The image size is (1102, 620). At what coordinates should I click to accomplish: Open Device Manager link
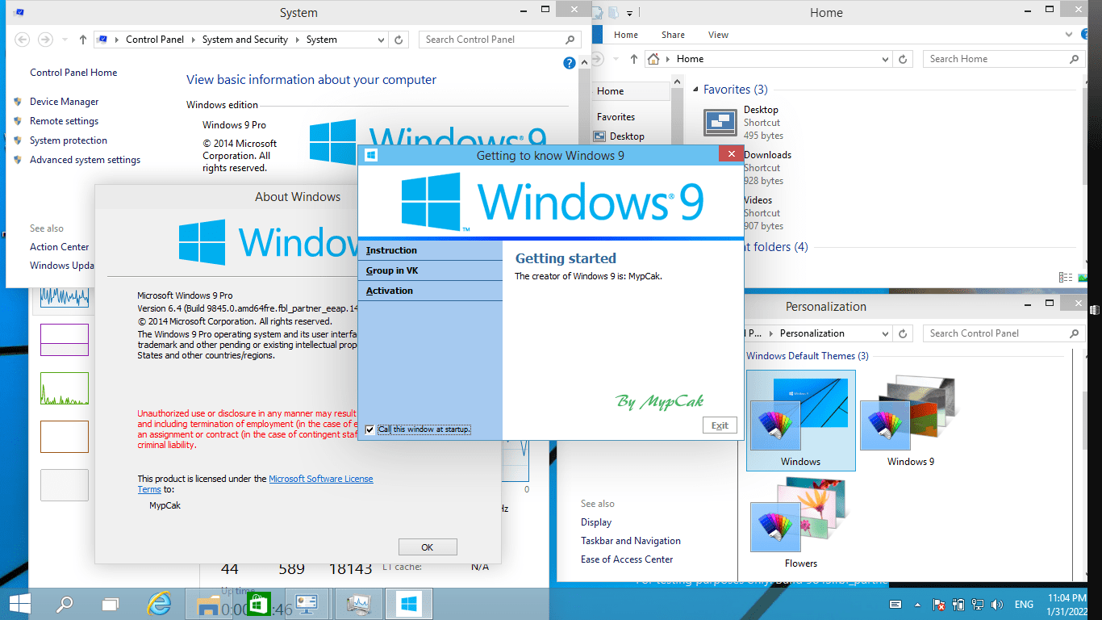click(64, 102)
